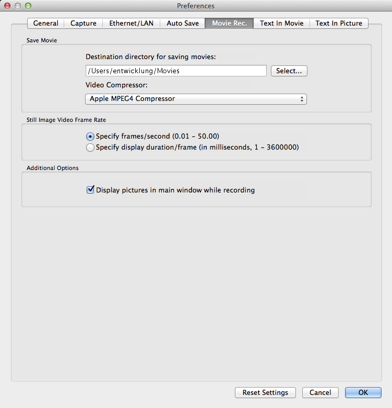Open the Video Compressor dropdown
This screenshot has width=392, height=408.
point(195,99)
